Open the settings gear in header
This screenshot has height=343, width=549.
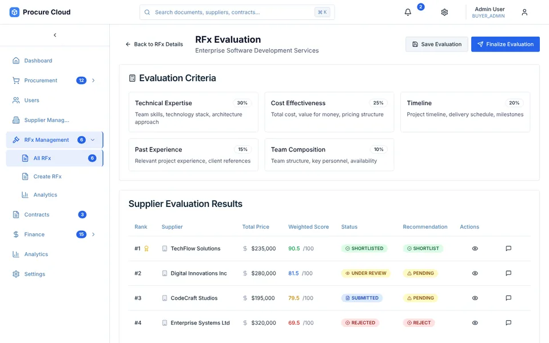coord(444,12)
